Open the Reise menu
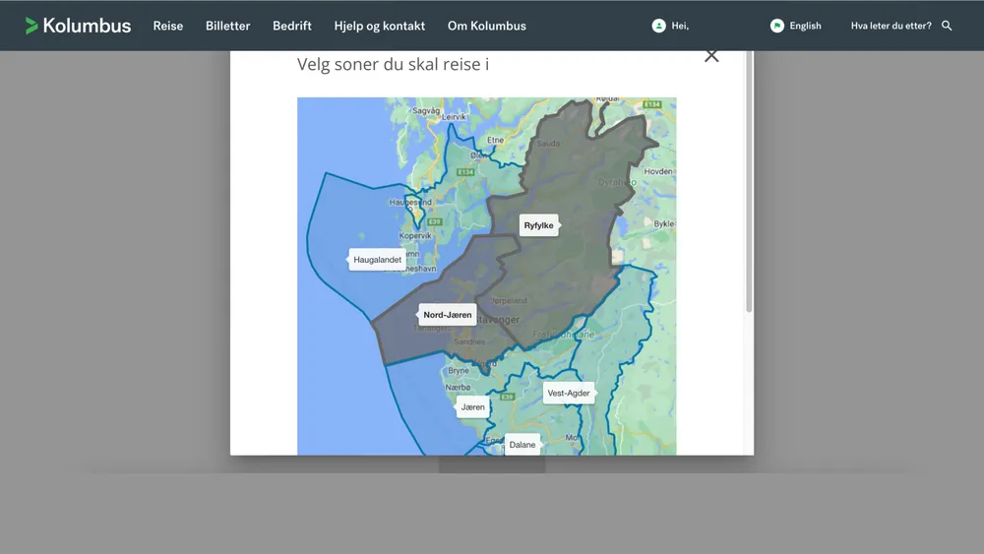 coord(168,26)
